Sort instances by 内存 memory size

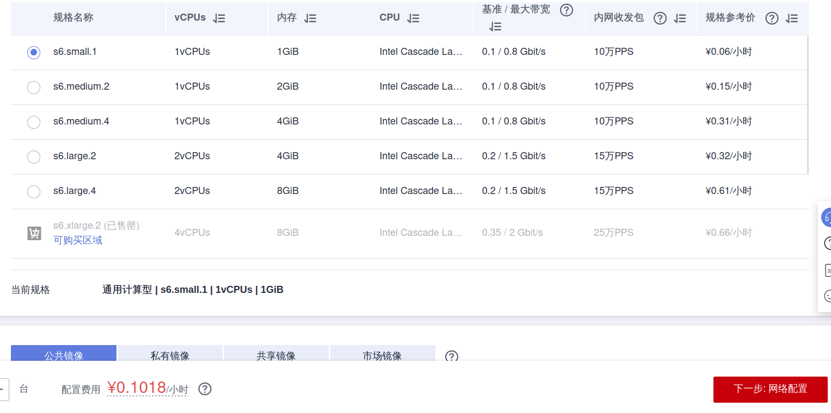pos(310,18)
